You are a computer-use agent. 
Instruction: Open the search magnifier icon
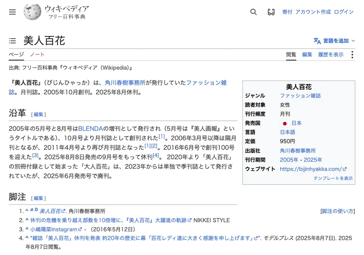(x=253, y=12)
